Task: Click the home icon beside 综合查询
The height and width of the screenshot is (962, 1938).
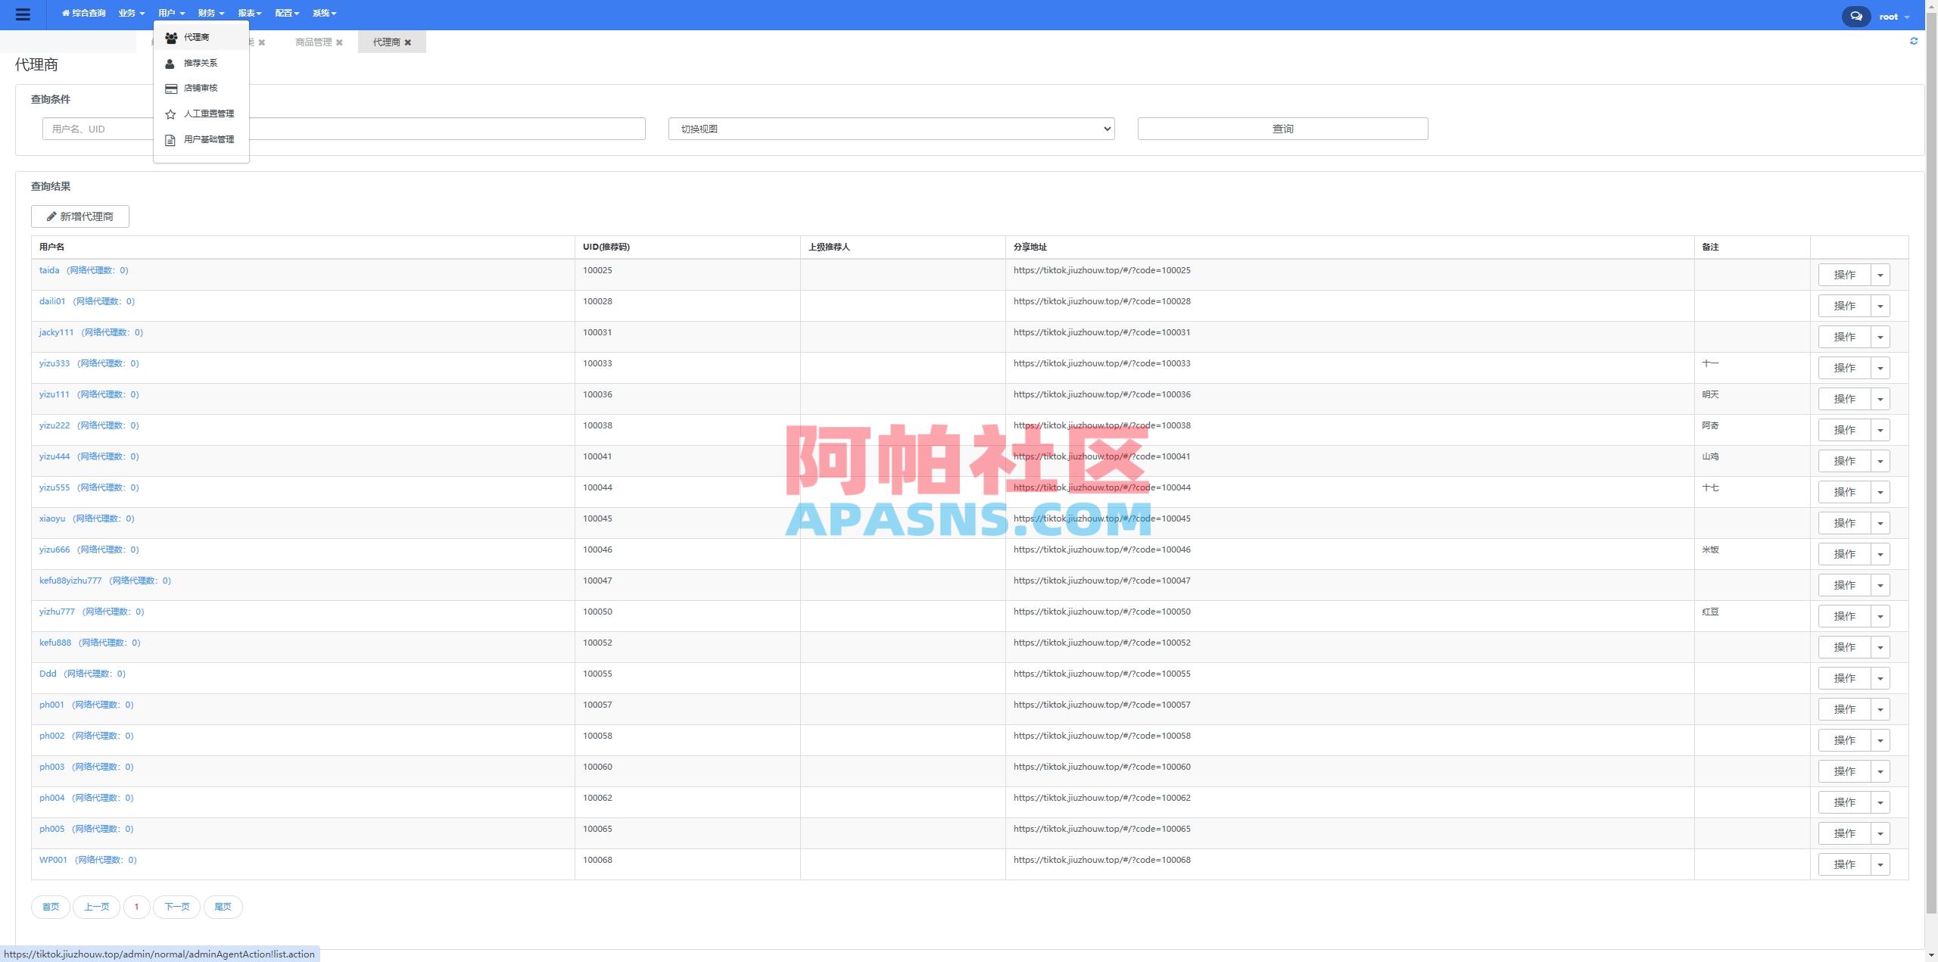Action: pos(67,13)
